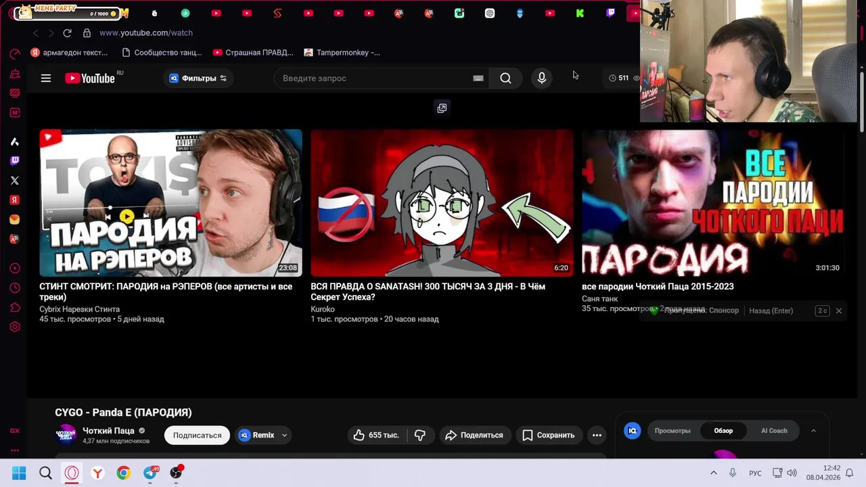Click the www.youtube.com/watch address bar
866x487 pixels.
point(145,32)
